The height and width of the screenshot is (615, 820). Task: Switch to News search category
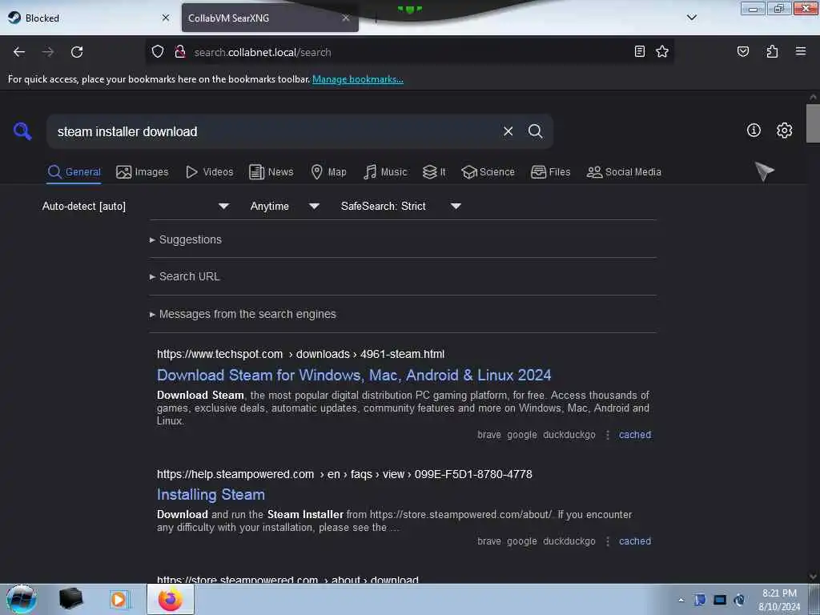(x=271, y=172)
